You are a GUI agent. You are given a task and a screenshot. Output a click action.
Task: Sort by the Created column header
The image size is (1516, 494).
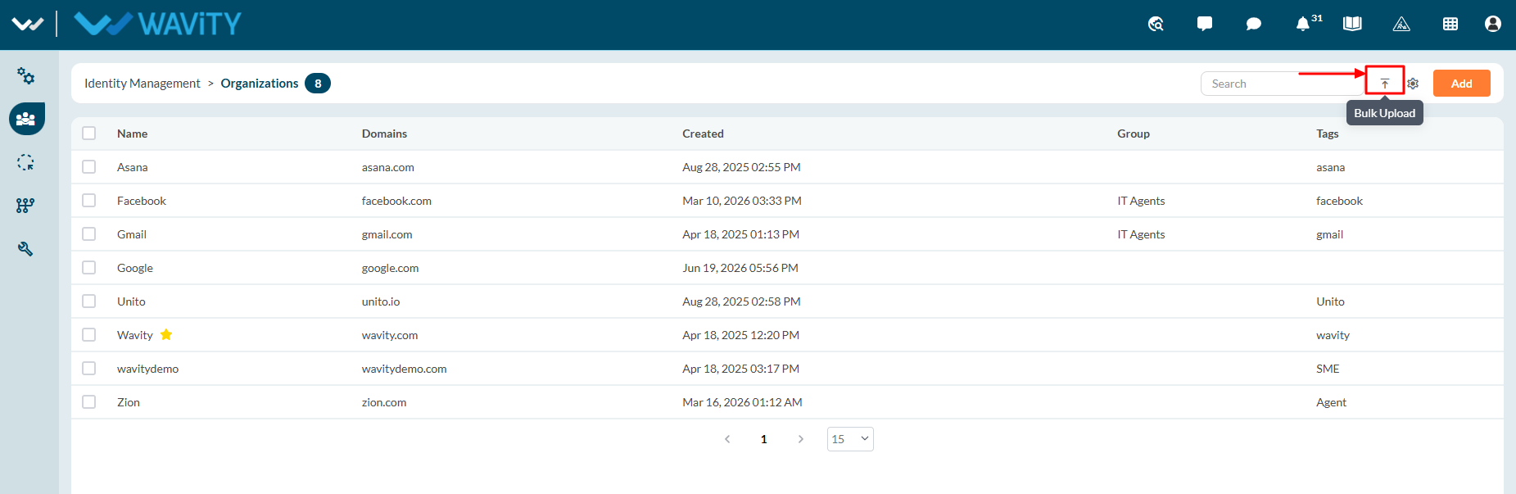(x=703, y=134)
